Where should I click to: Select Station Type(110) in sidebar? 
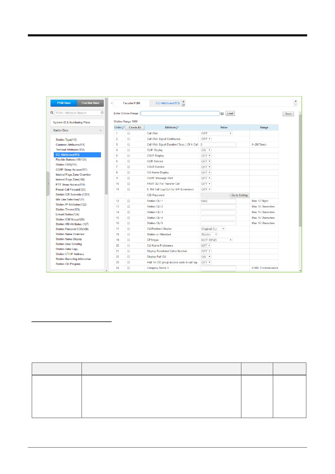tap(66, 140)
